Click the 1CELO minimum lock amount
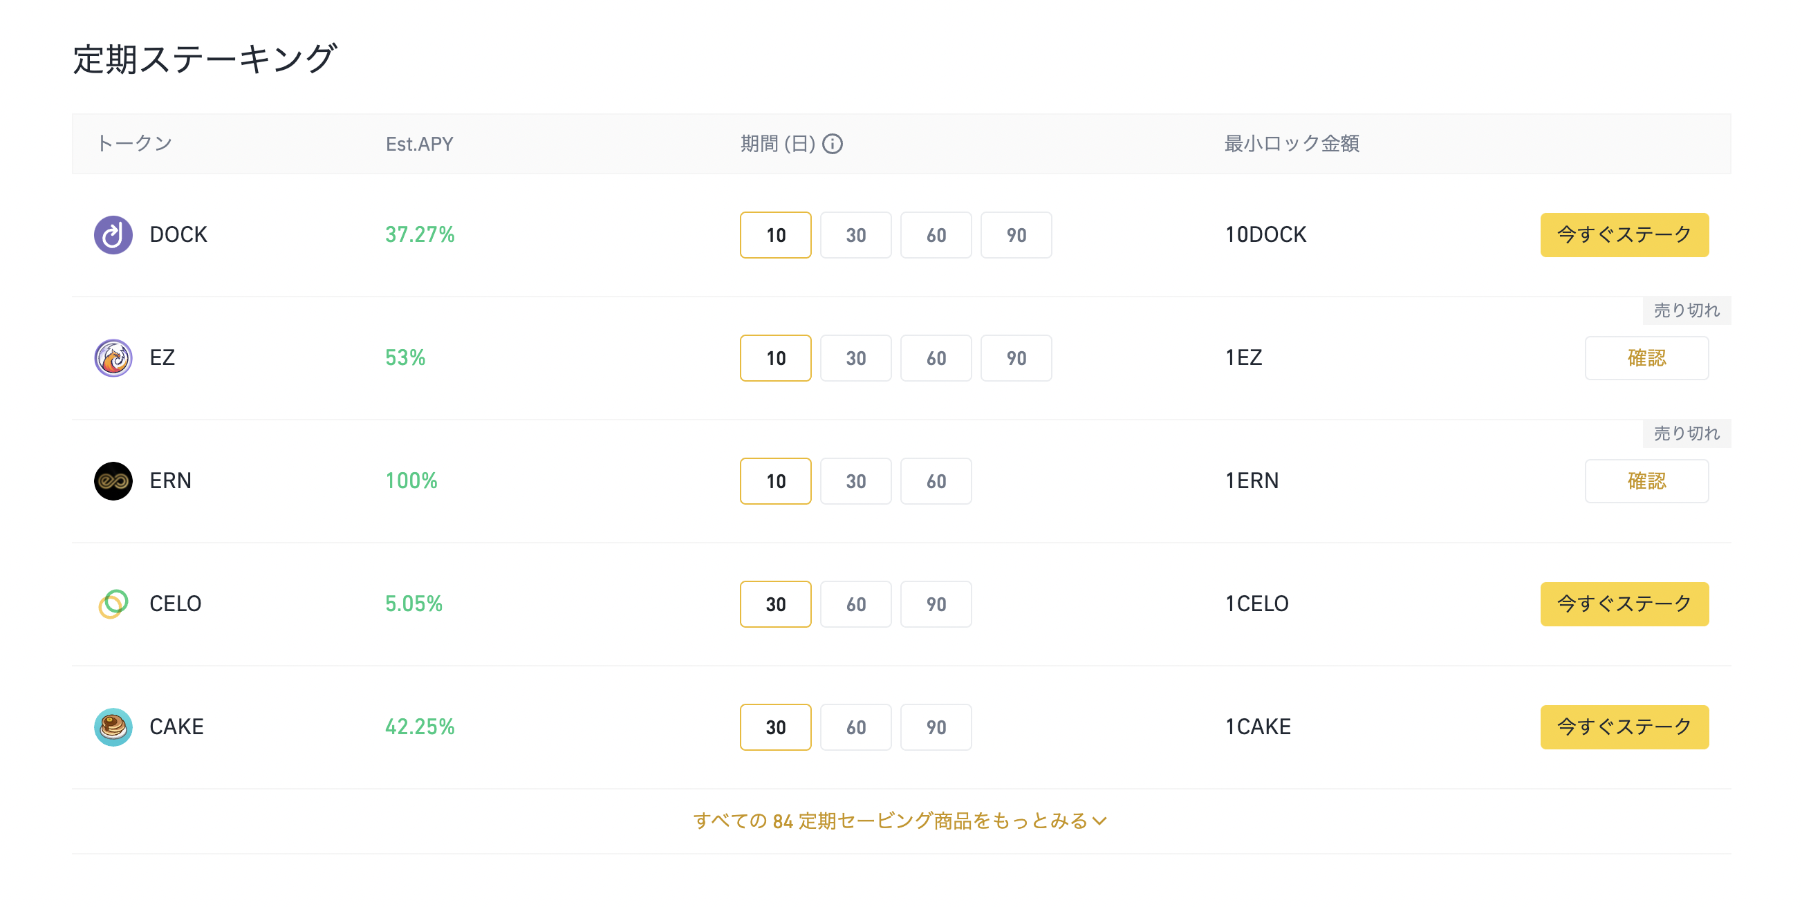1802x907 pixels. tap(1256, 604)
